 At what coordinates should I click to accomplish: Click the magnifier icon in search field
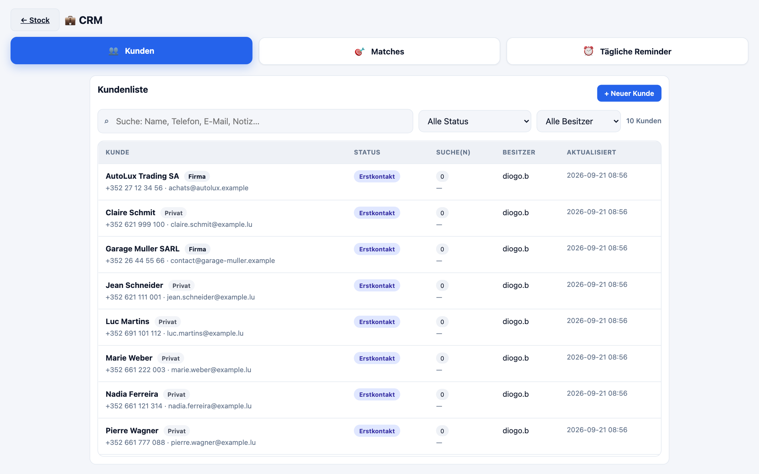pos(106,121)
